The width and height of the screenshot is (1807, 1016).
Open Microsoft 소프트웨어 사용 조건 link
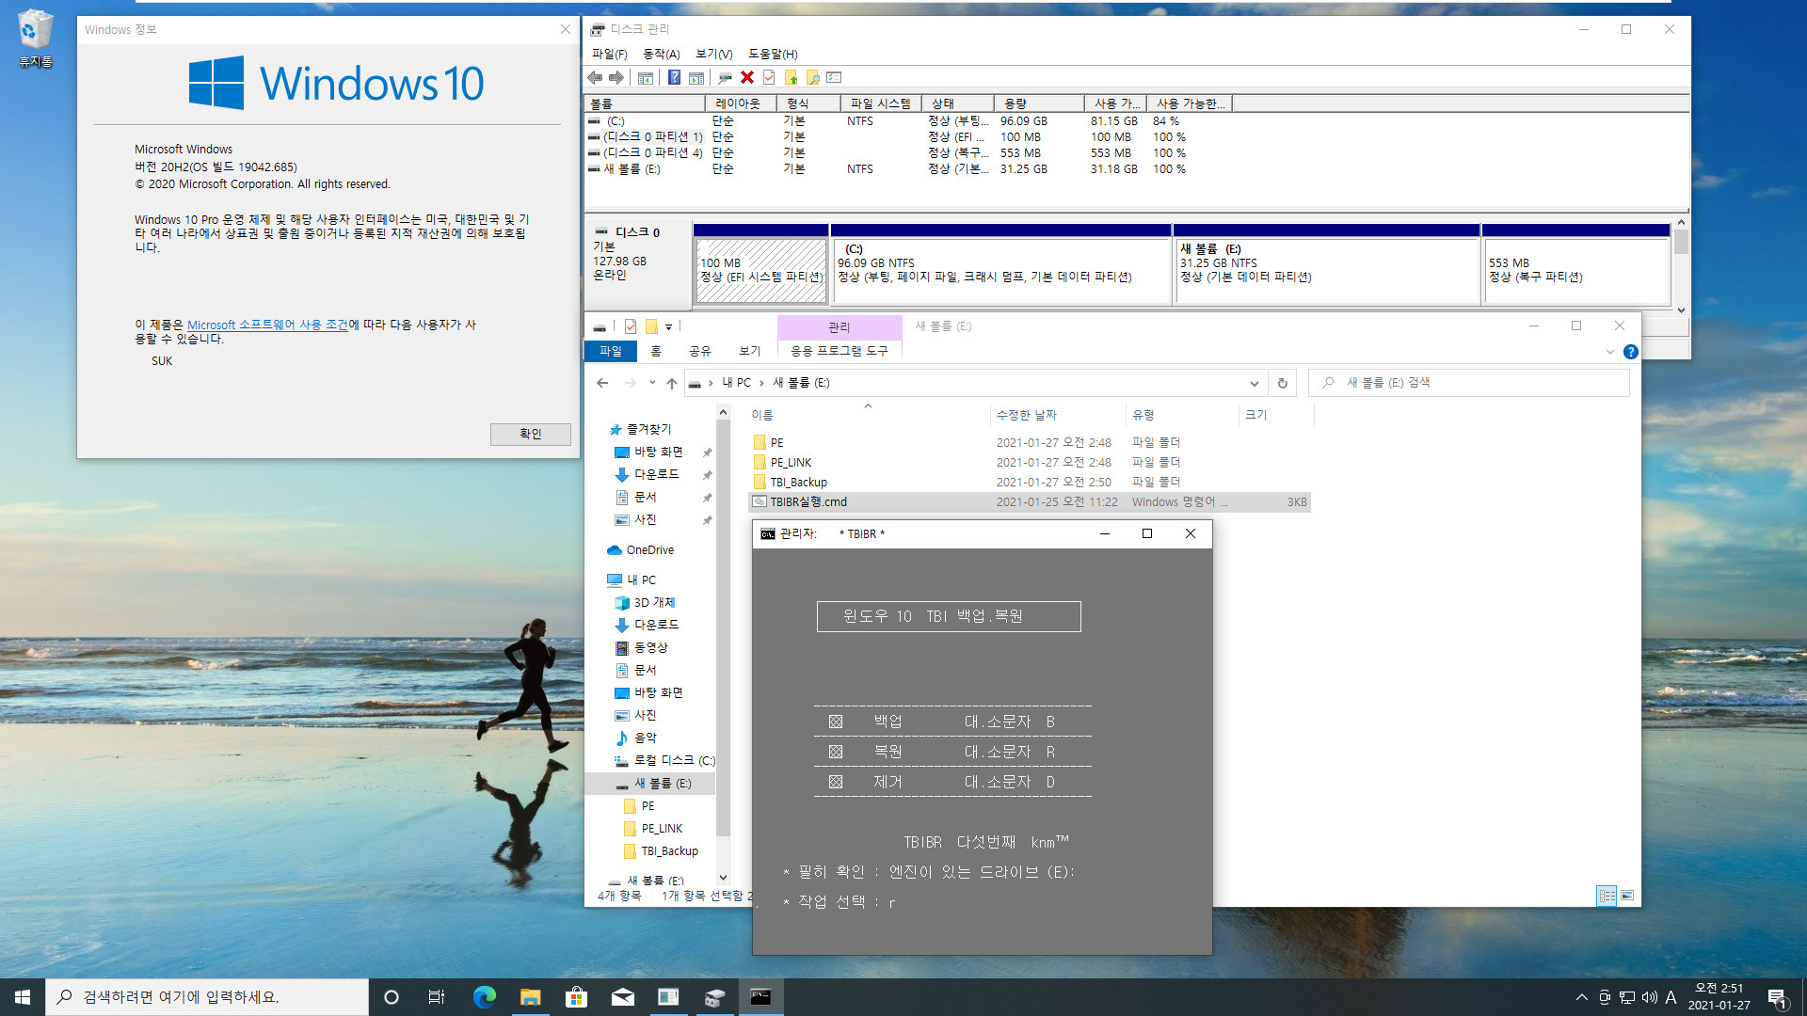(x=267, y=325)
